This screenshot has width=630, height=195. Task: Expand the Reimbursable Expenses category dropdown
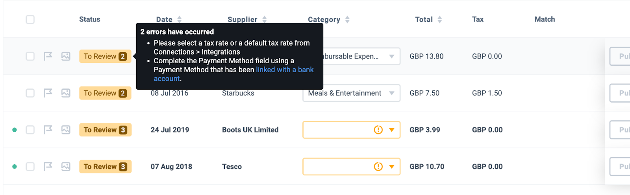pos(391,56)
